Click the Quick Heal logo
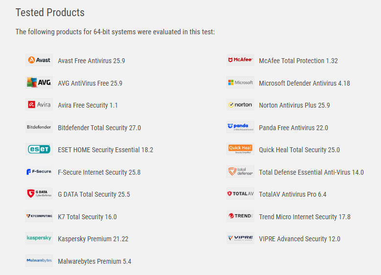This screenshot has height=275, width=381. pos(240,149)
